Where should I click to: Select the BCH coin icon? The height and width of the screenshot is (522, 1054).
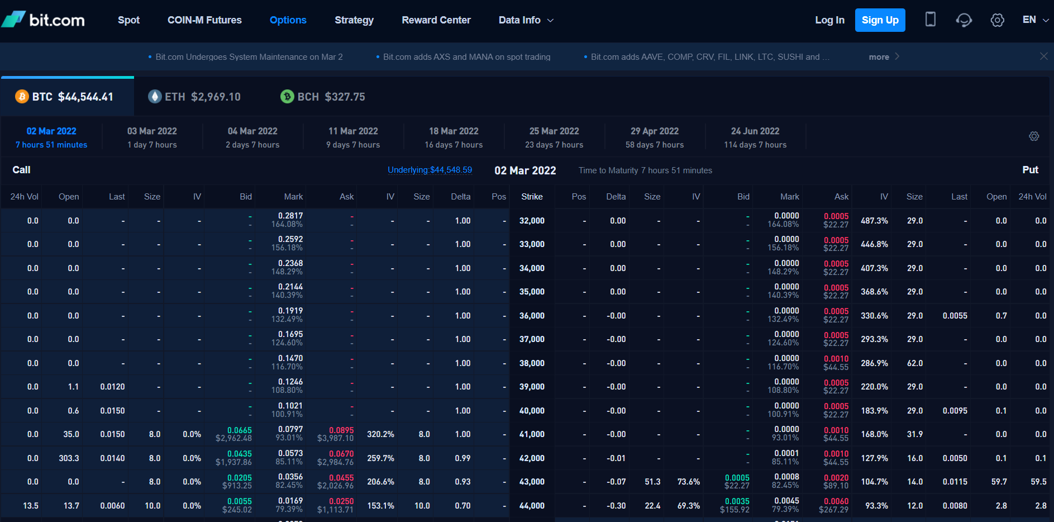(x=287, y=97)
